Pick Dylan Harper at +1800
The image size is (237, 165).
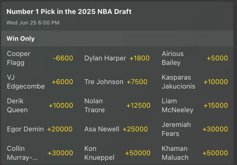click(139, 58)
